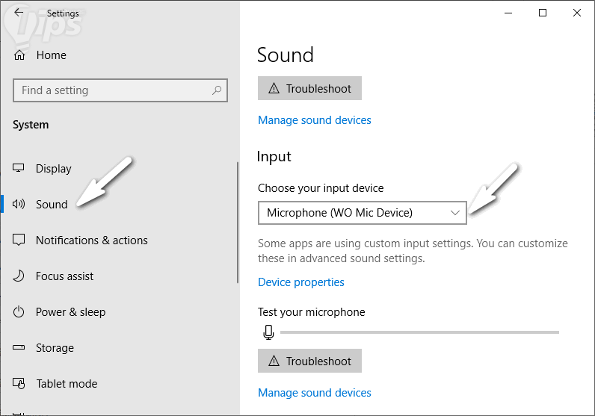
Task: Click the Home house icon
Action: [x=19, y=55]
